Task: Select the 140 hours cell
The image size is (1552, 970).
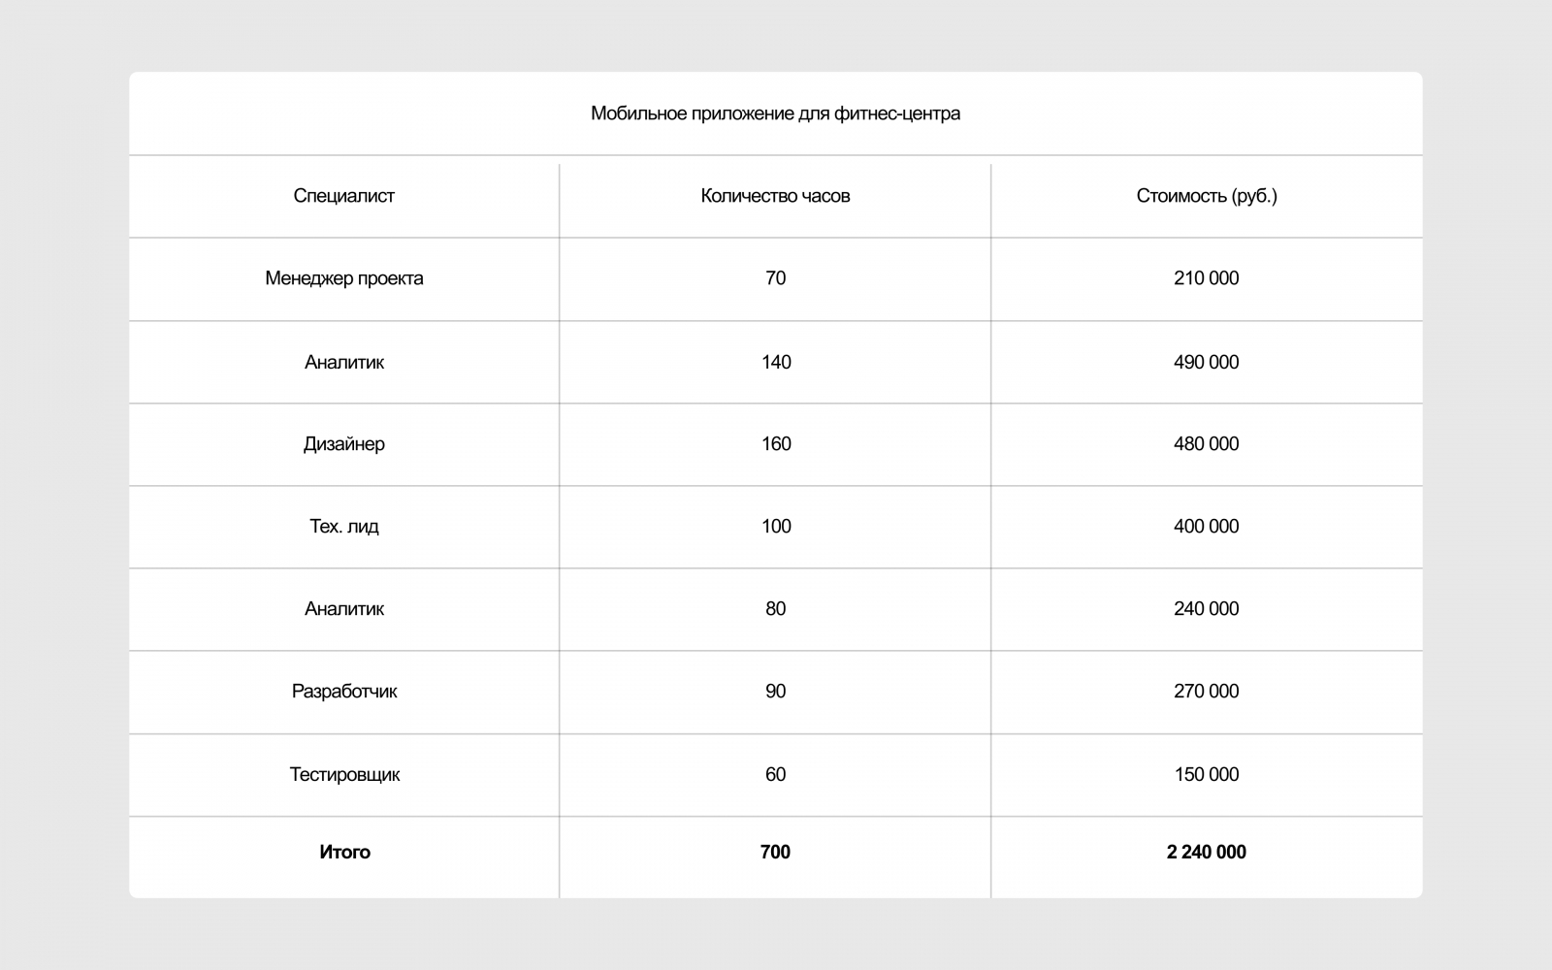Action: (x=776, y=362)
